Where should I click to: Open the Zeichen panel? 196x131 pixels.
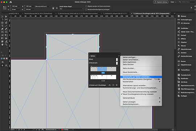[x=182, y=53]
